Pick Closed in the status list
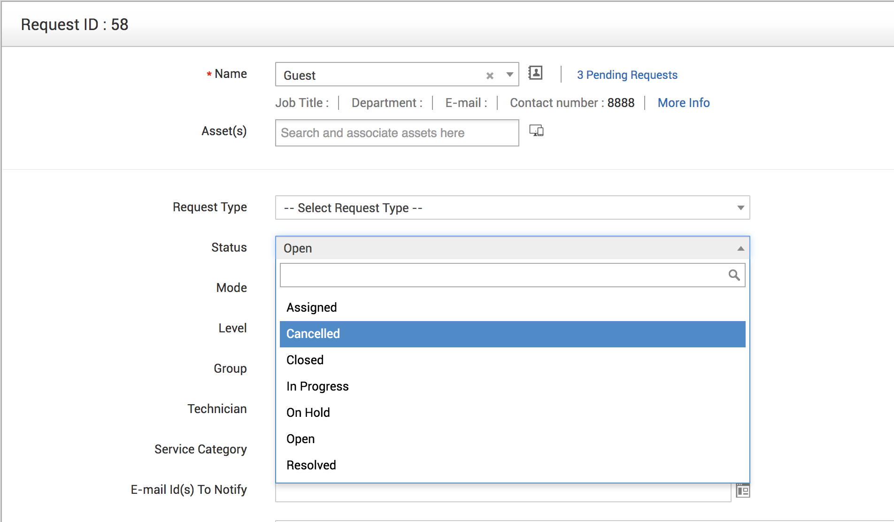 pyautogui.click(x=512, y=360)
